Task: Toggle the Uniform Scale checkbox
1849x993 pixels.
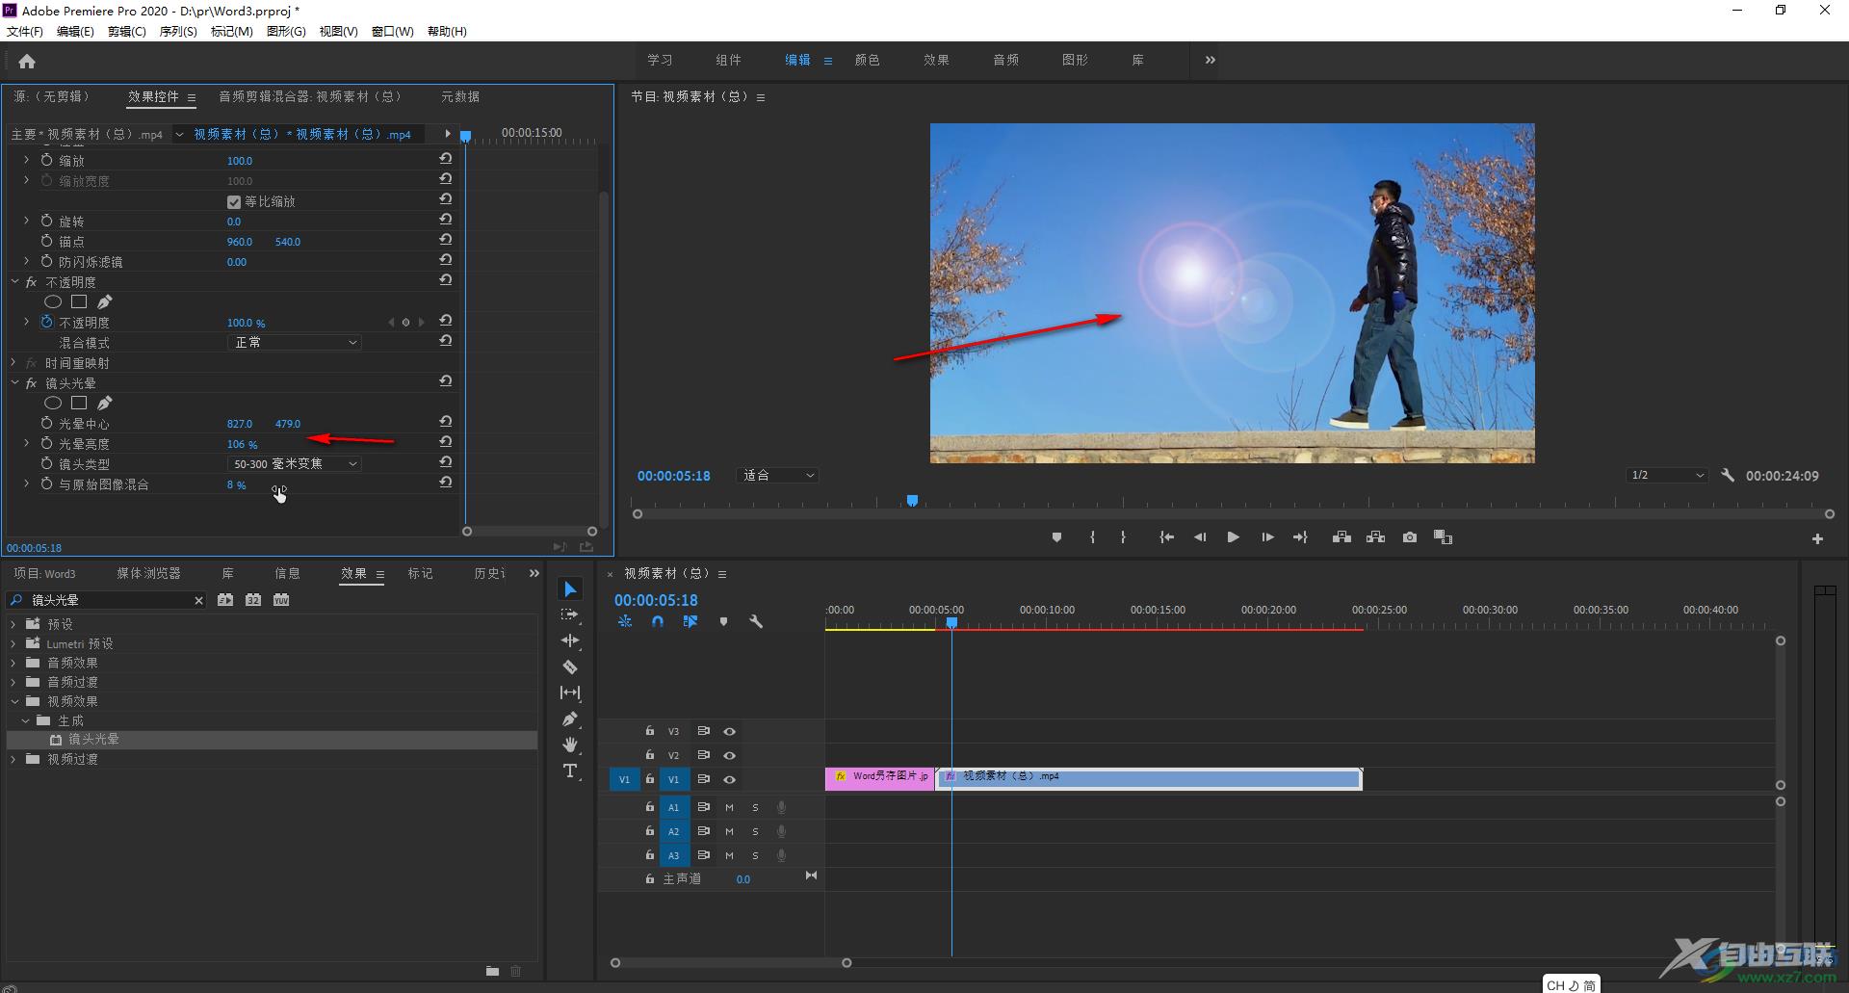Action: click(x=234, y=202)
